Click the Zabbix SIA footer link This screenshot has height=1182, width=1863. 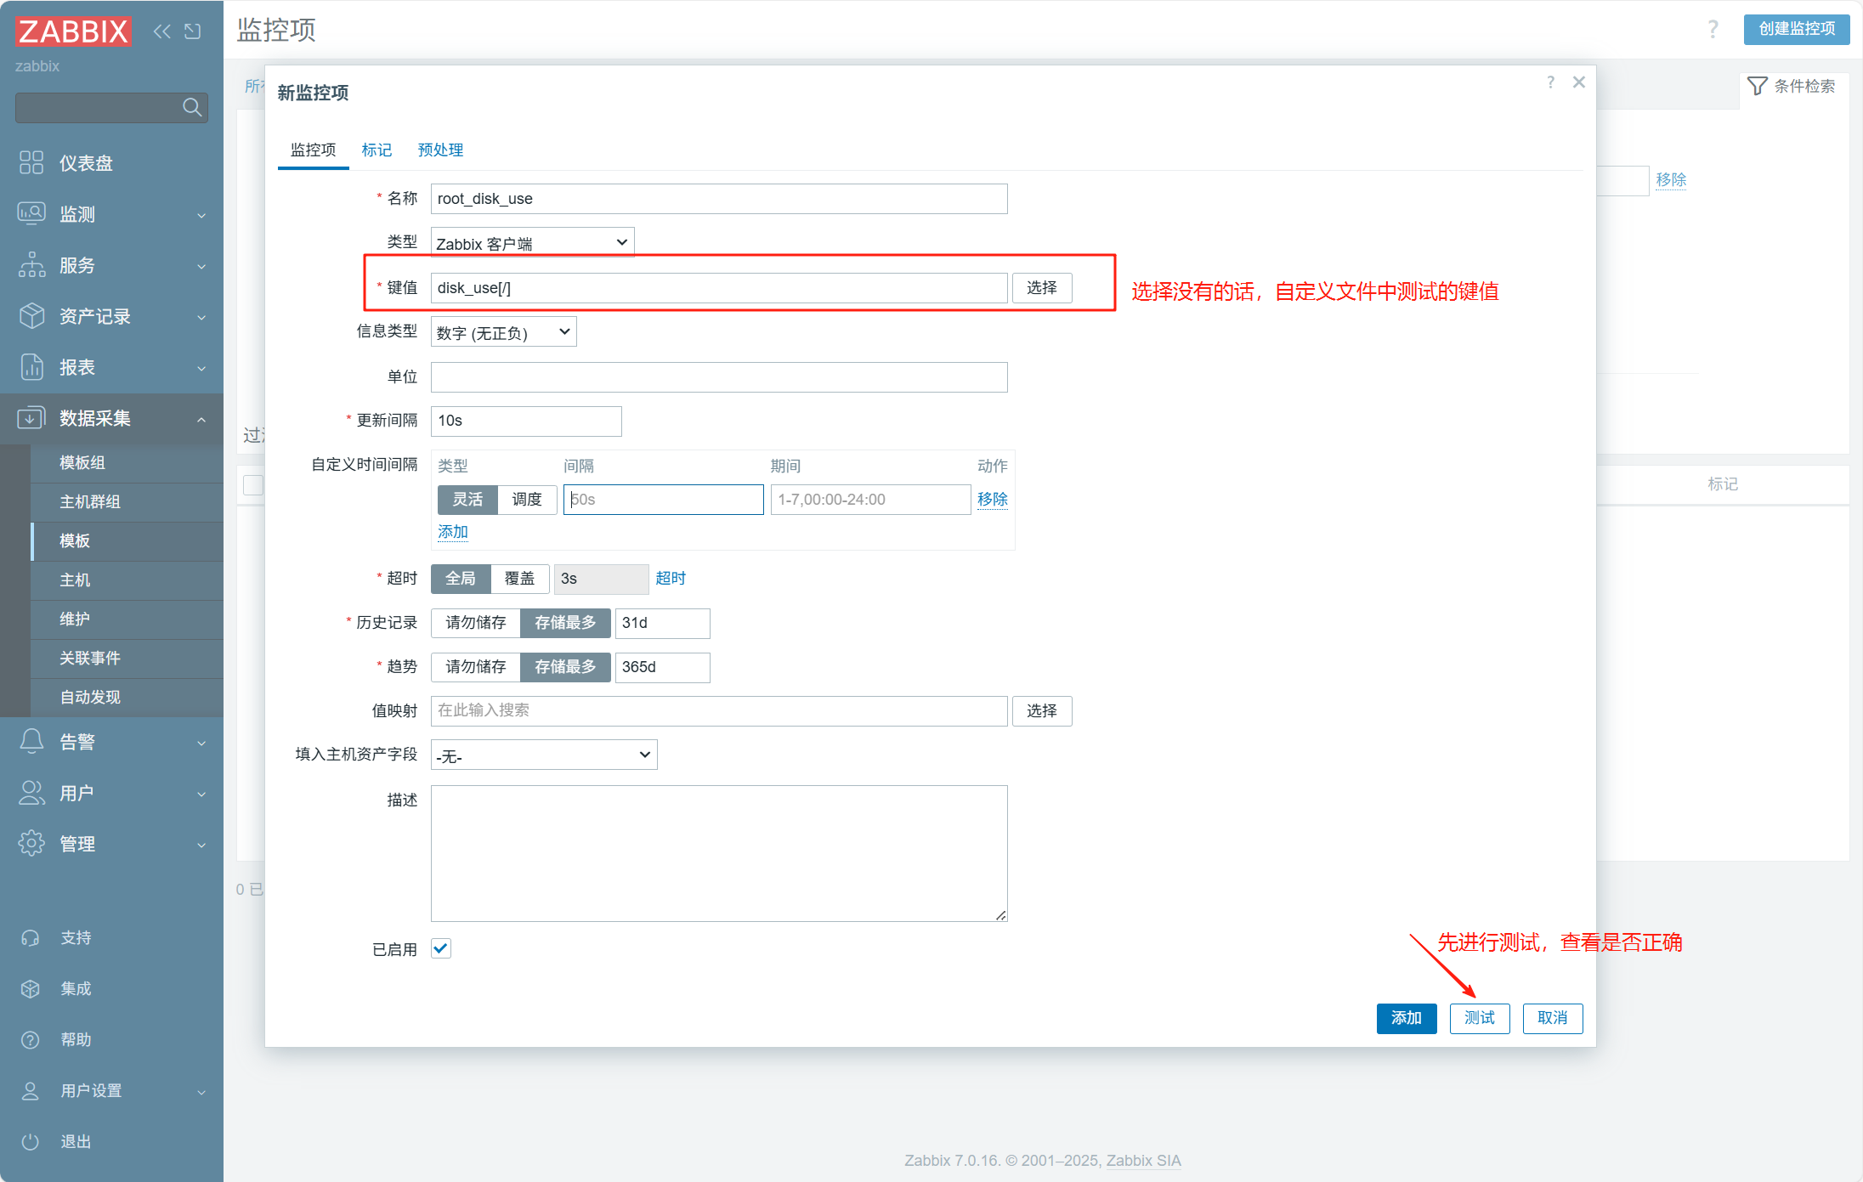coord(1143,1161)
